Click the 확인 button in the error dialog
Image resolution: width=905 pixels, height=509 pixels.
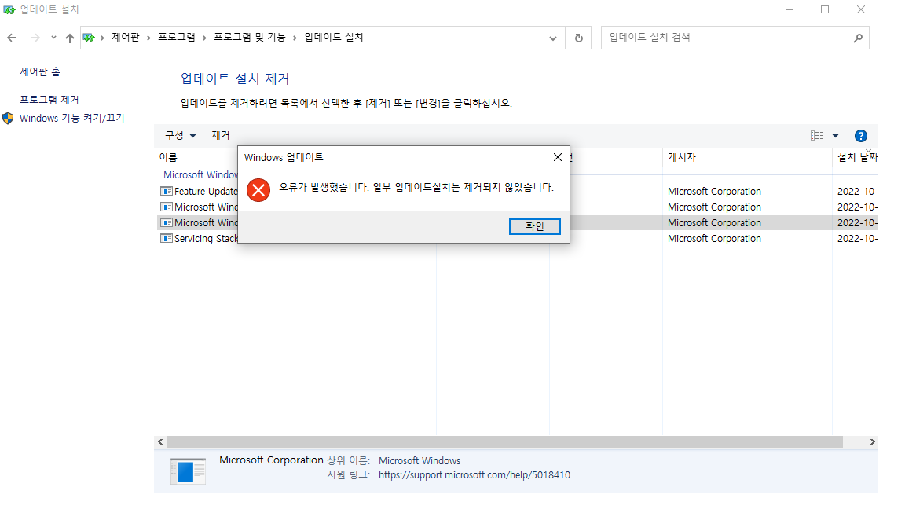click(534, 226)
